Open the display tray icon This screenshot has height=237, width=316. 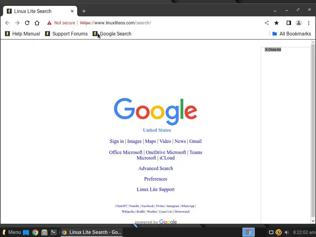pyautogui.click(x=271, y=232)
